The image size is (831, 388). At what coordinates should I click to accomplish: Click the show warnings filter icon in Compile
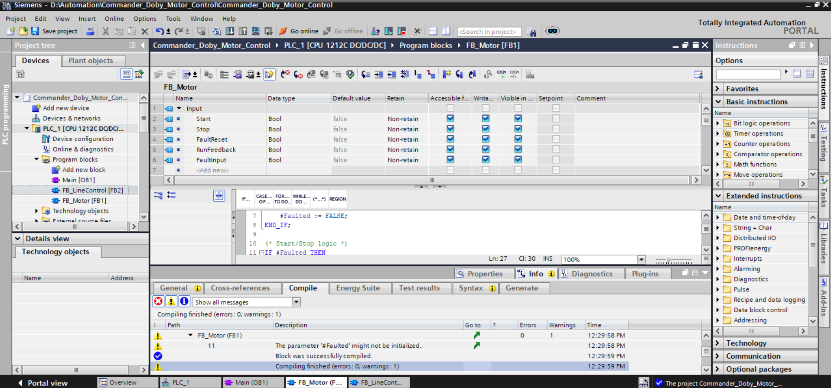(171, 301)
